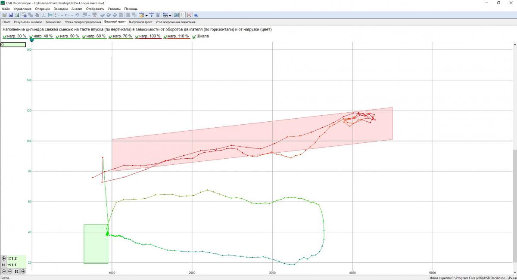Click the save (floppy disk) toolbar icon

11,15
